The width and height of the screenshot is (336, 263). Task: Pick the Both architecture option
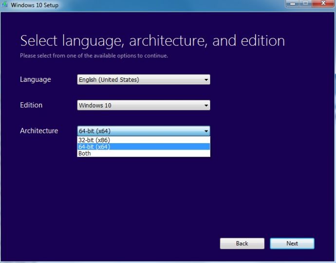click(x=144, y=153)
